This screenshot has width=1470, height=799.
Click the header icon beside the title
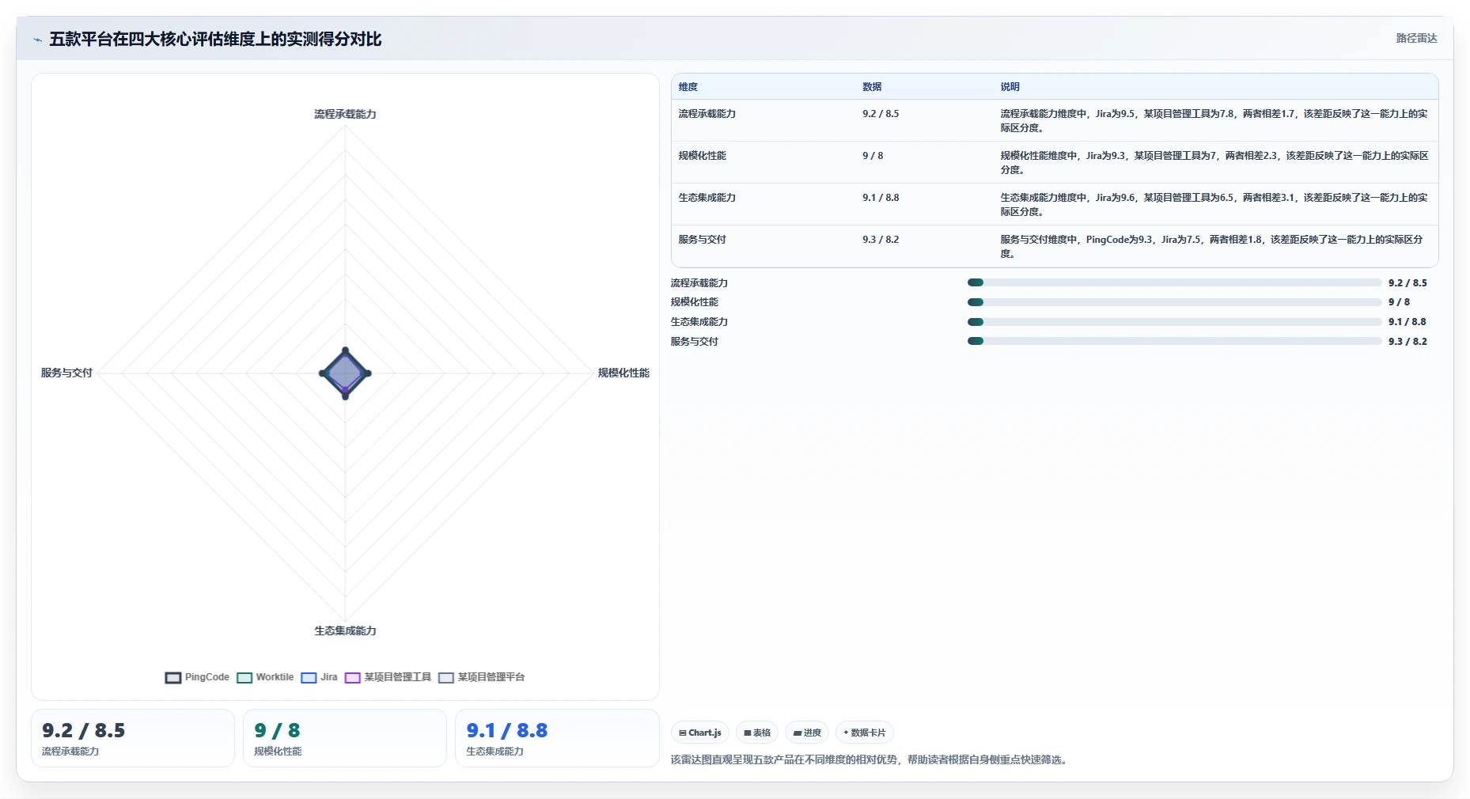click(37, 40)
